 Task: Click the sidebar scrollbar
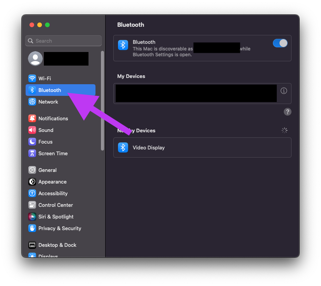[x=102, y=101]
